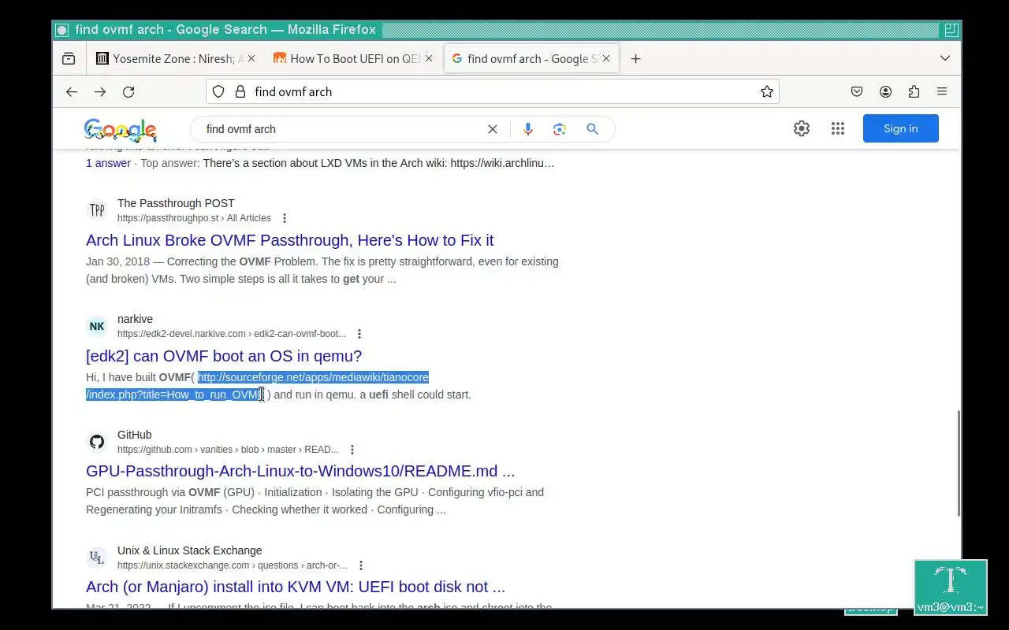The height and width of the screenshot is (630, 1009).
Task: Bookmark this page with star icon
Action: (x=766, y=92)
